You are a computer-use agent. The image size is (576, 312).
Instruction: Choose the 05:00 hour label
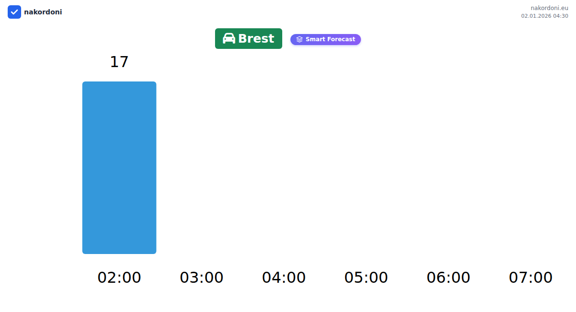pyautogui.click(x=366, y=277)
